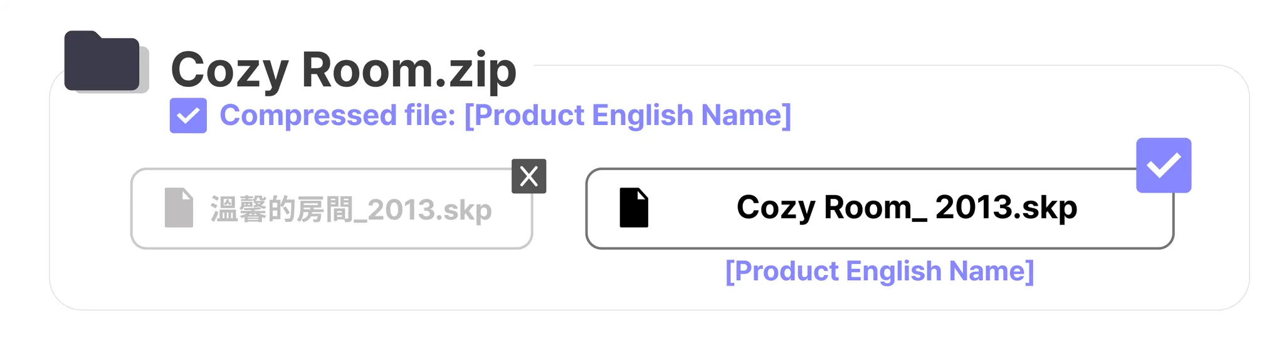Image resolution: width=1284 pixels, height=352 pixels.
Task: Click the Cozy Room.zip title
Action: 344,70
